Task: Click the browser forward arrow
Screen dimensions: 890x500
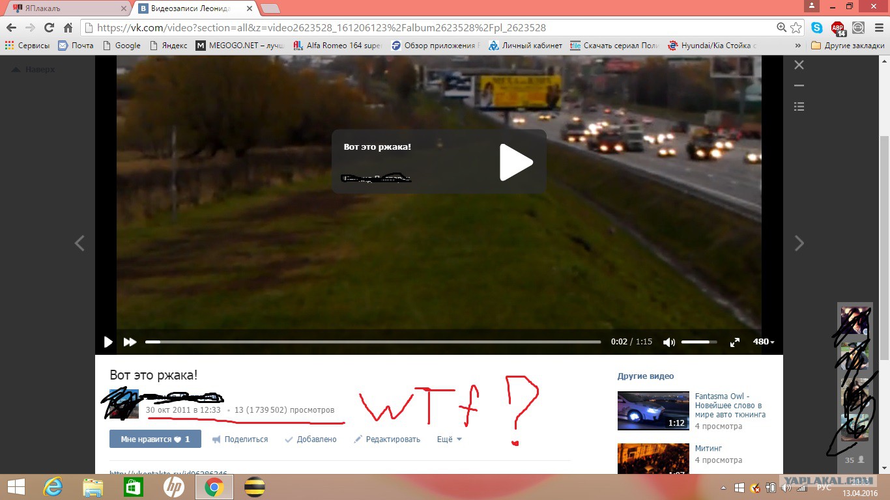Action: click(x=30, y=28)
